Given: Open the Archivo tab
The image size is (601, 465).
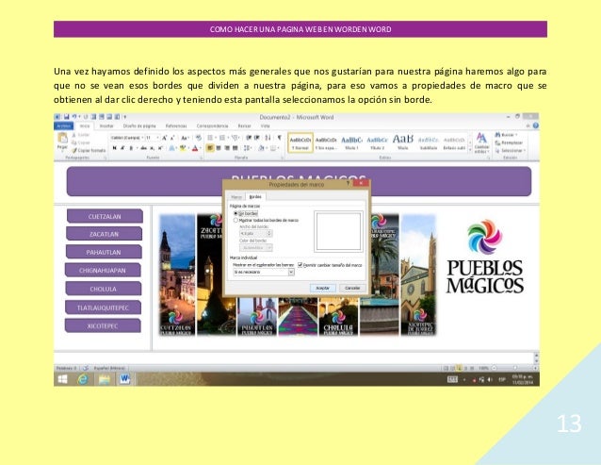Looking at the screenshot, I should (x=63, y=125).
